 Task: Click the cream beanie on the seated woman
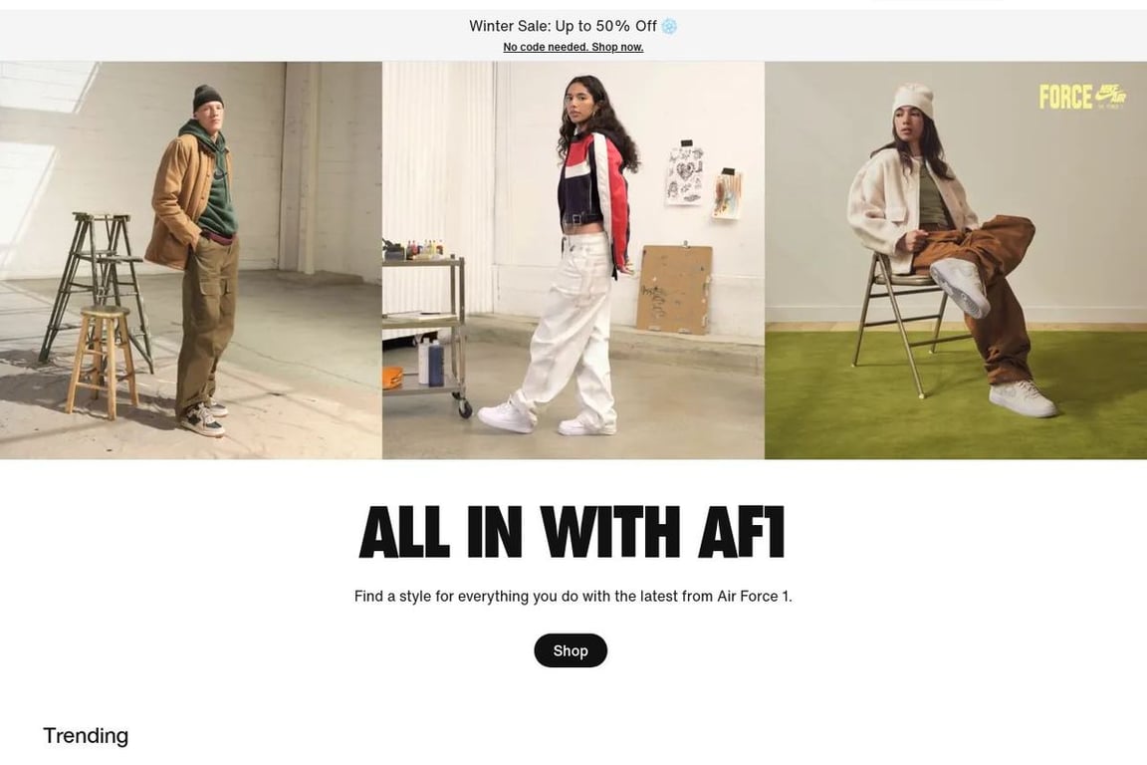(x=913, y=101)
